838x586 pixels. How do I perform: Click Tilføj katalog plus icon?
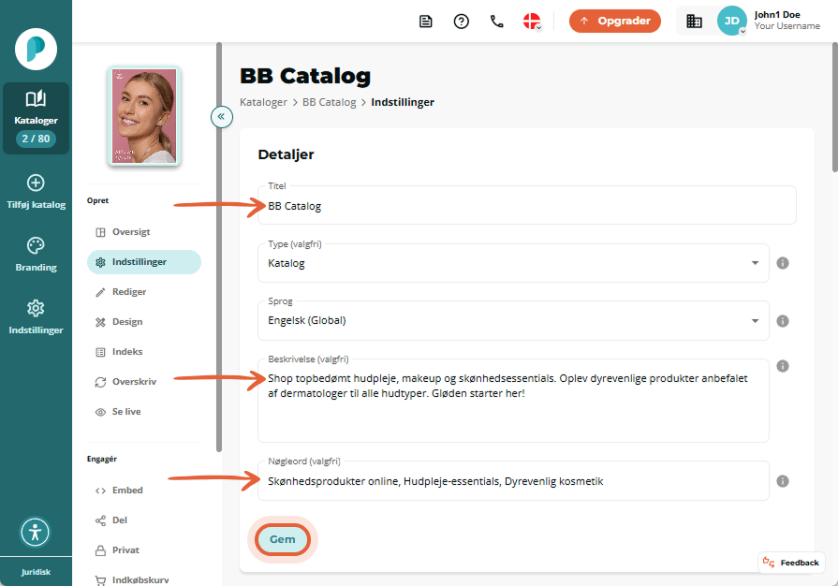click(x=36, y=183)
